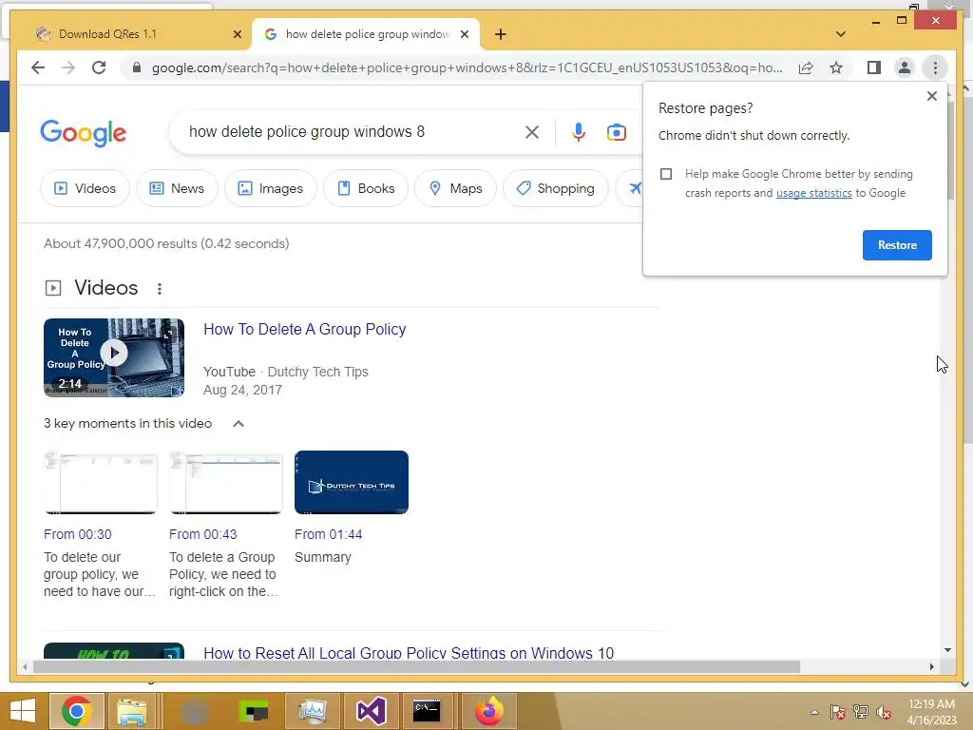The image size is (973, 730).
Task: View site information padlock icon
Action: (x=137, y=67)
